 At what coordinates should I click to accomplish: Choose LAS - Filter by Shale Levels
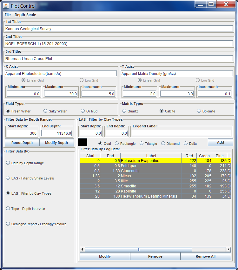pyautogui.click(x=30, y=178)
